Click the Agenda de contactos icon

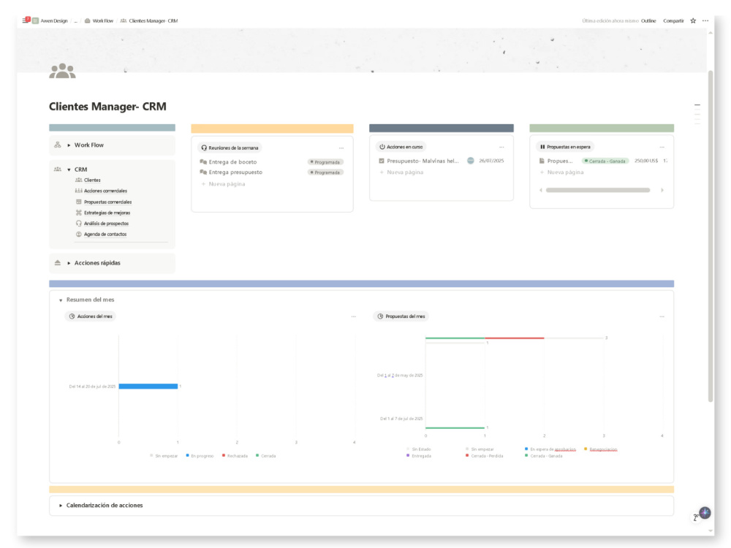pos(78,234)
